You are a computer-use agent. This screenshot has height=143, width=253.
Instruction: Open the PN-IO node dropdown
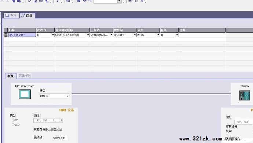pyautogui.click(x=158, y=35)
